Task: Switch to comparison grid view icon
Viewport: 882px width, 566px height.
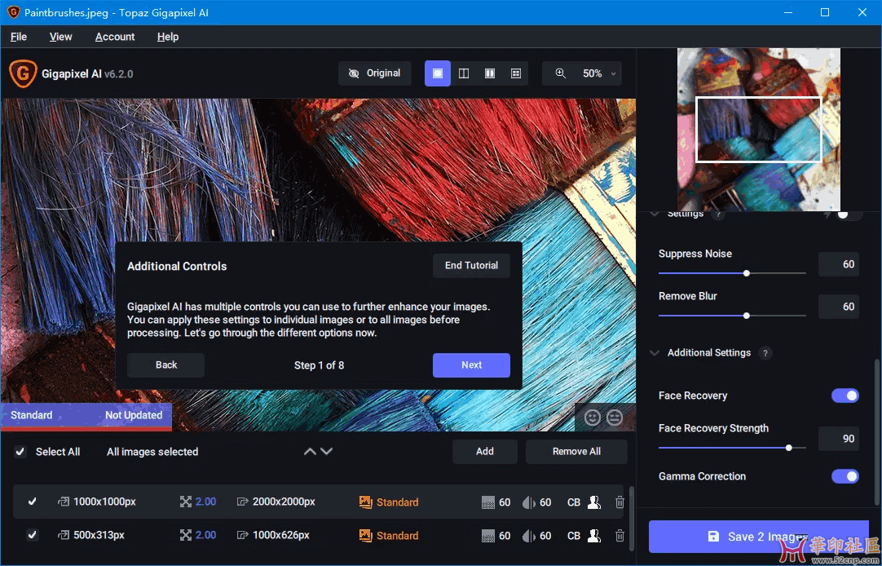Action: click(x=516, y=73)
